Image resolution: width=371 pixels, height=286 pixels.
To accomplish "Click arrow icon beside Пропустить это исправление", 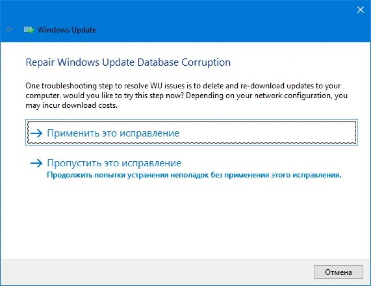I will pos(37,163).
